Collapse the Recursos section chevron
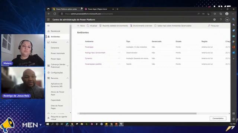Screen dimensions: 238x133 coord(67,78)
